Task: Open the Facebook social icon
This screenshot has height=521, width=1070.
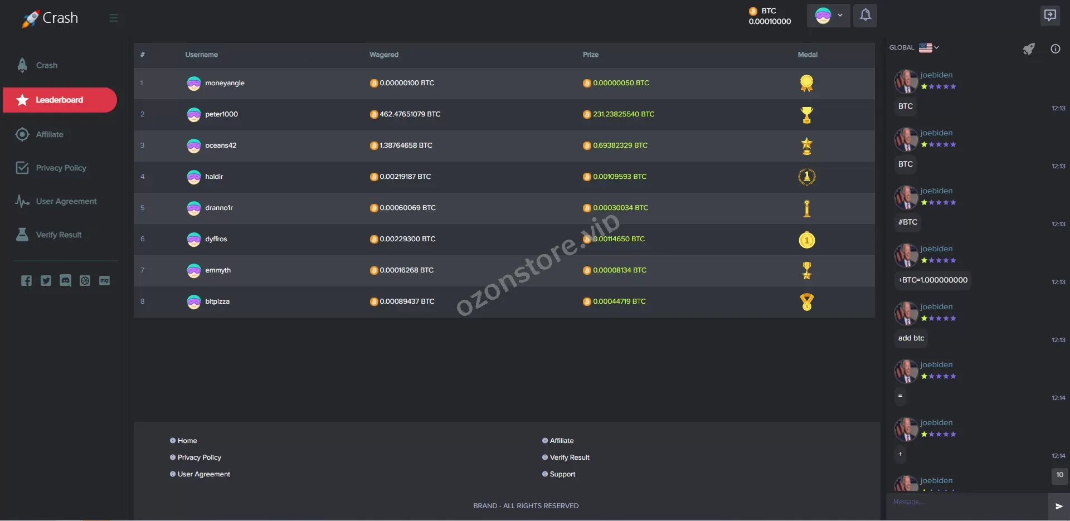Action: coord(26,281)
